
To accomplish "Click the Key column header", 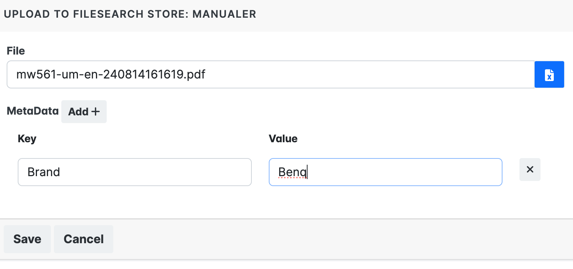I will point(27,139).
